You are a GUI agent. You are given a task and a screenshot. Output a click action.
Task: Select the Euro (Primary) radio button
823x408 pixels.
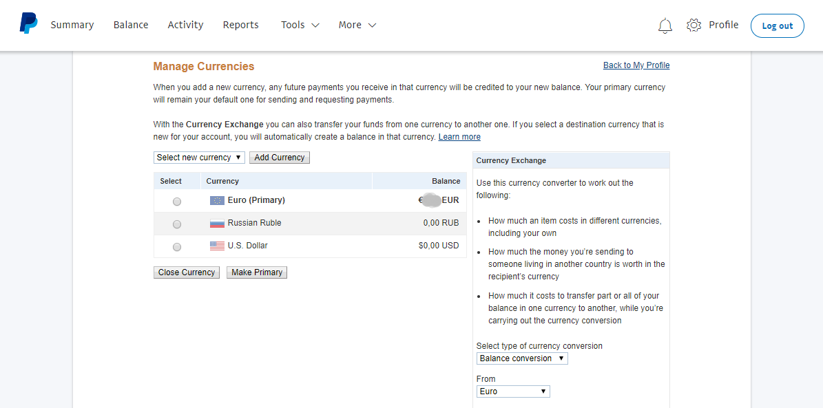click(177, 202)
